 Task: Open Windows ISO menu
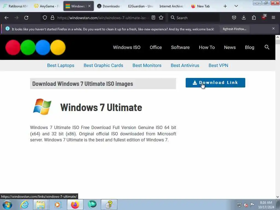coord(127,47)
